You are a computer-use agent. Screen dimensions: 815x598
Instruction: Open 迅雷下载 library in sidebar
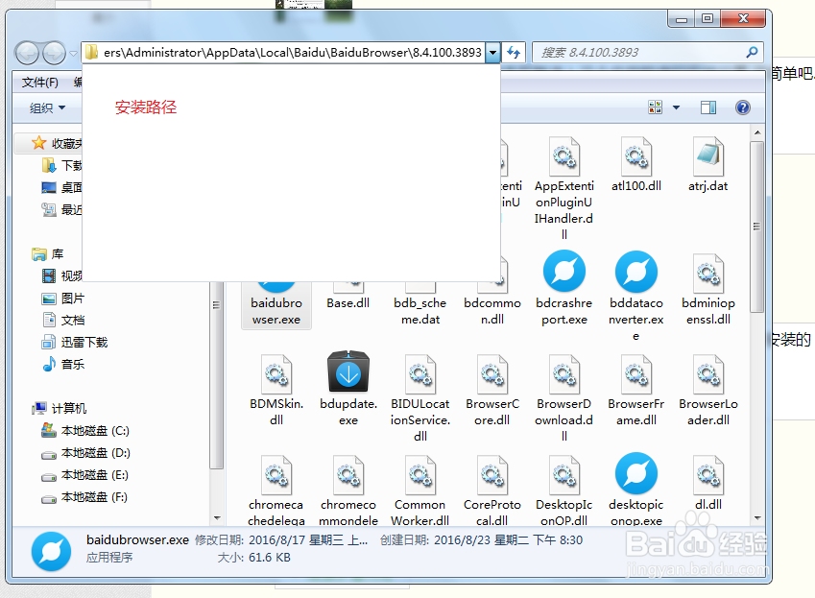pyautogui.click(x=74, y=343)
